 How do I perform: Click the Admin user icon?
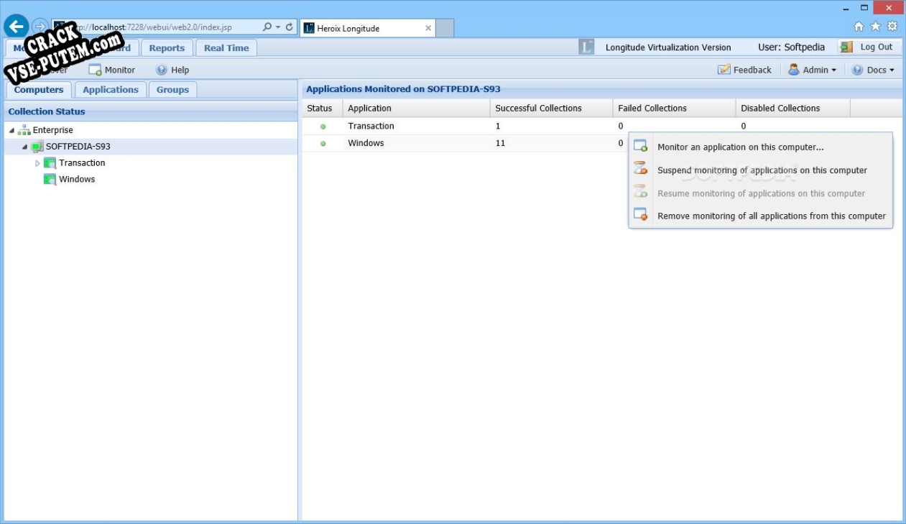tap(792, 69)
